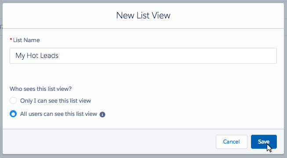Image resolution: width=287 pixels, height=158 pixels.
Task: Click the white Cancel button in the footer
Action: [232, 142]
